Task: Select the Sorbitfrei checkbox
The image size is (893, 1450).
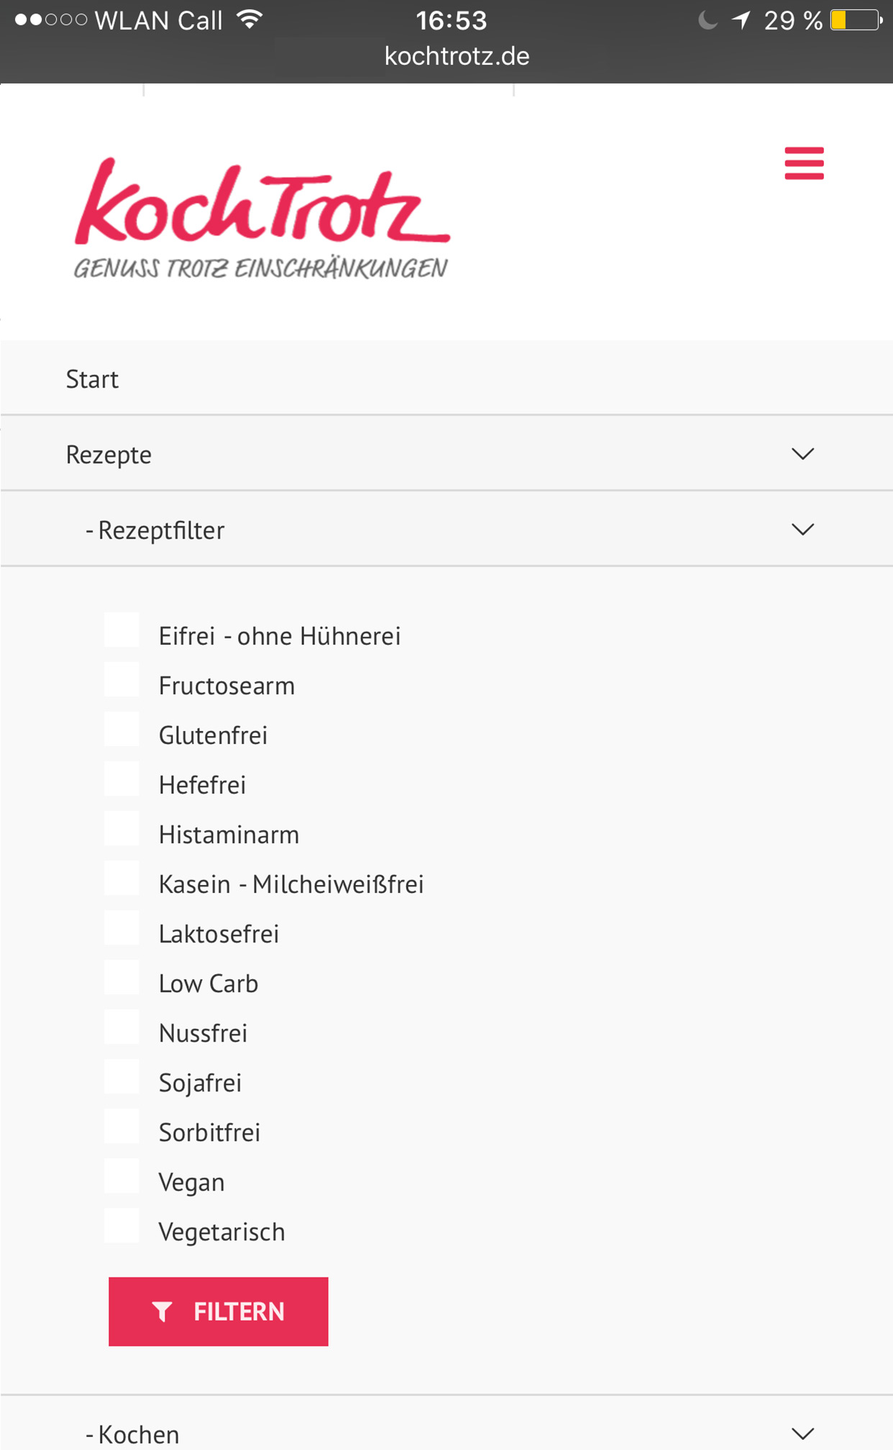Action: pyautogui.click(x=122, y=1126)
